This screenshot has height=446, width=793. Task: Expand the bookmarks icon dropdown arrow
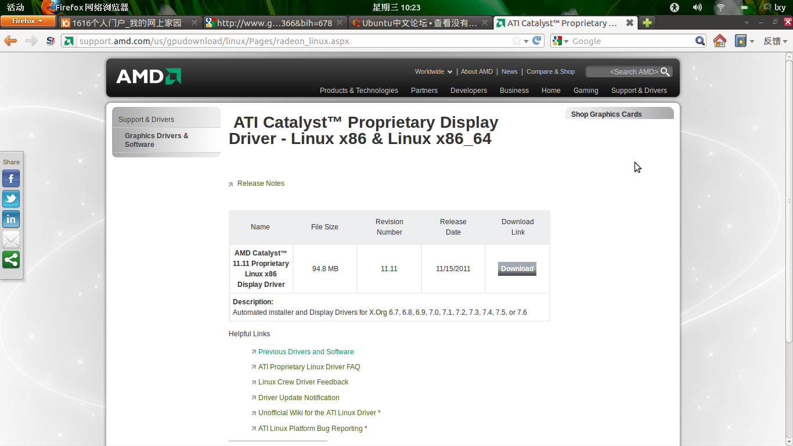pos(752,41)
